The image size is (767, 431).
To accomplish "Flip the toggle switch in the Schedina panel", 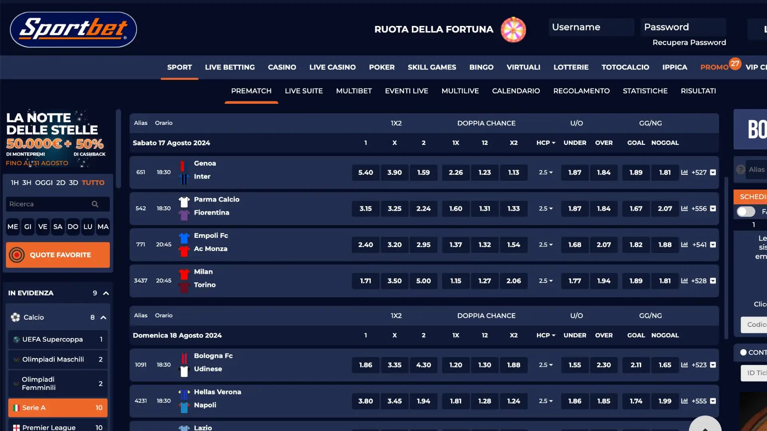I will click(745, 212).
